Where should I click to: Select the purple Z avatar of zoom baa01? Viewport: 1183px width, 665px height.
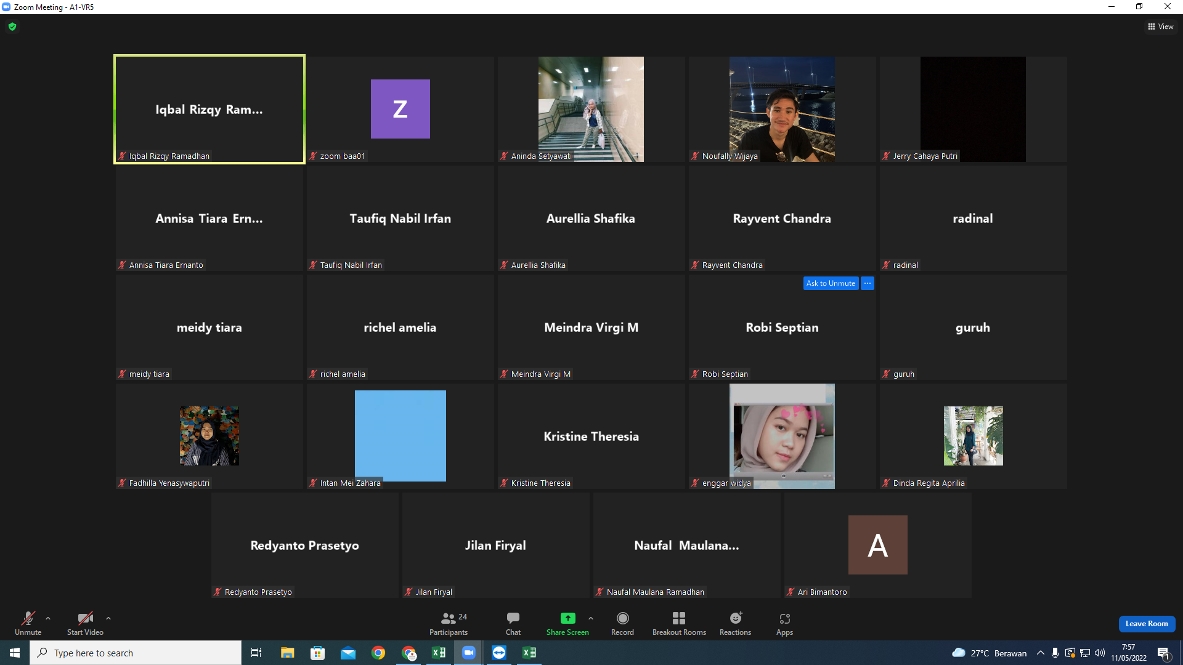[x=400, y=109]
